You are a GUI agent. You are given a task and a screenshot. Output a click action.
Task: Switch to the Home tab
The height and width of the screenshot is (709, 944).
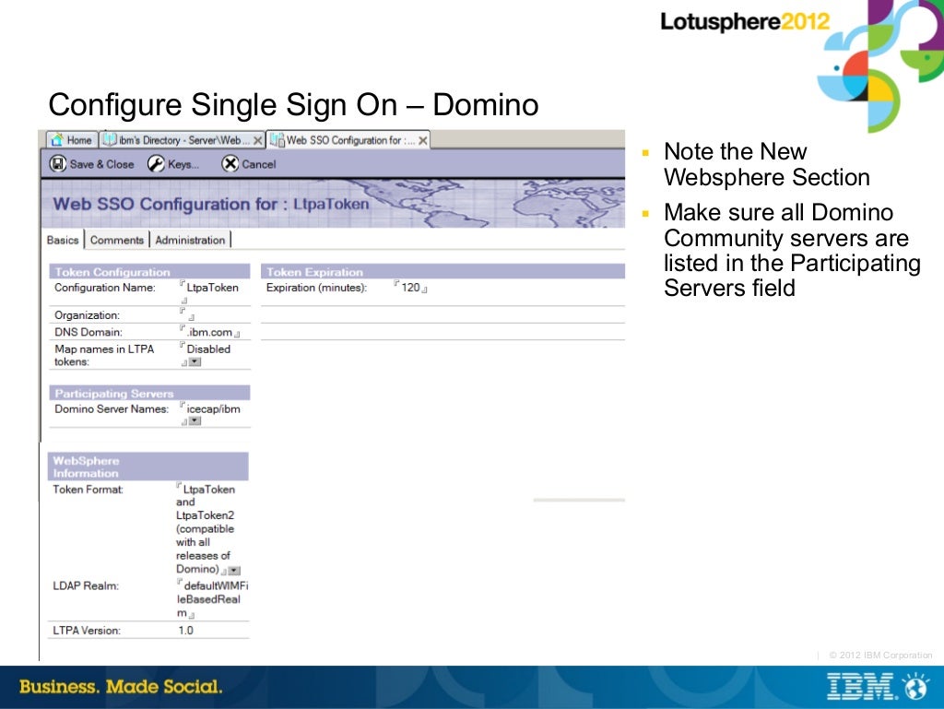click(72, 140)
